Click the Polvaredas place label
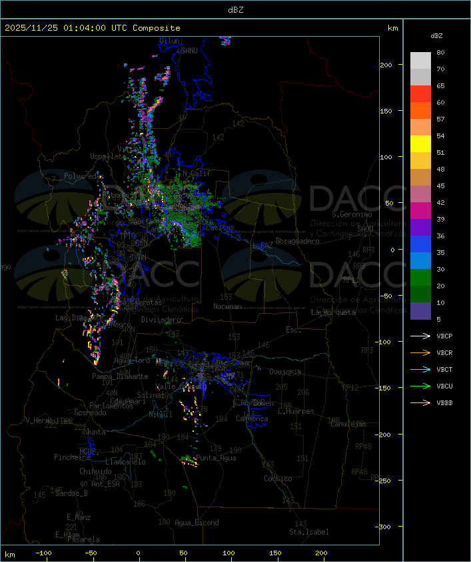Image resolution: width=471 pixels, height=562 pixels. pyautogui.click(x=84, y=176)
